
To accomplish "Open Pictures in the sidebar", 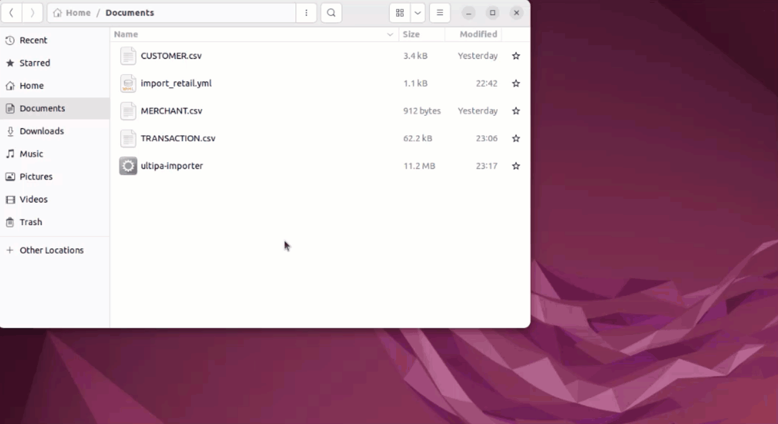I will tap(55, 177).
